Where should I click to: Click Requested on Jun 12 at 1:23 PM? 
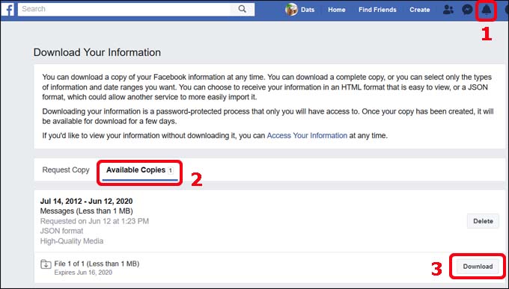coord(94,221)
